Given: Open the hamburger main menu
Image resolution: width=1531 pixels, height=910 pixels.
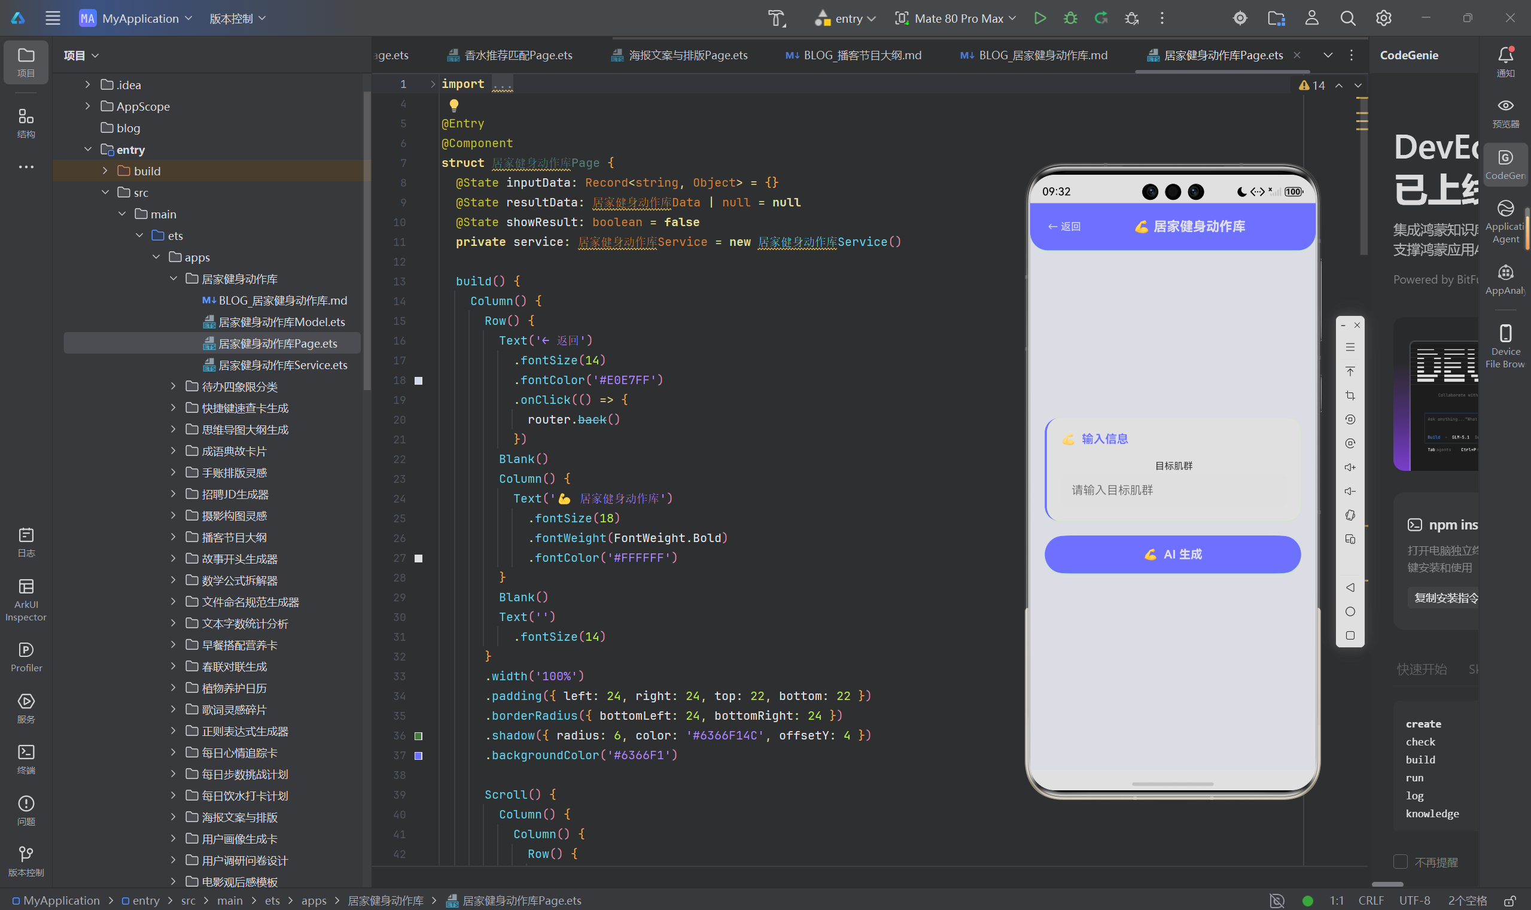Looking at the screenshot, I should [53, 19].
